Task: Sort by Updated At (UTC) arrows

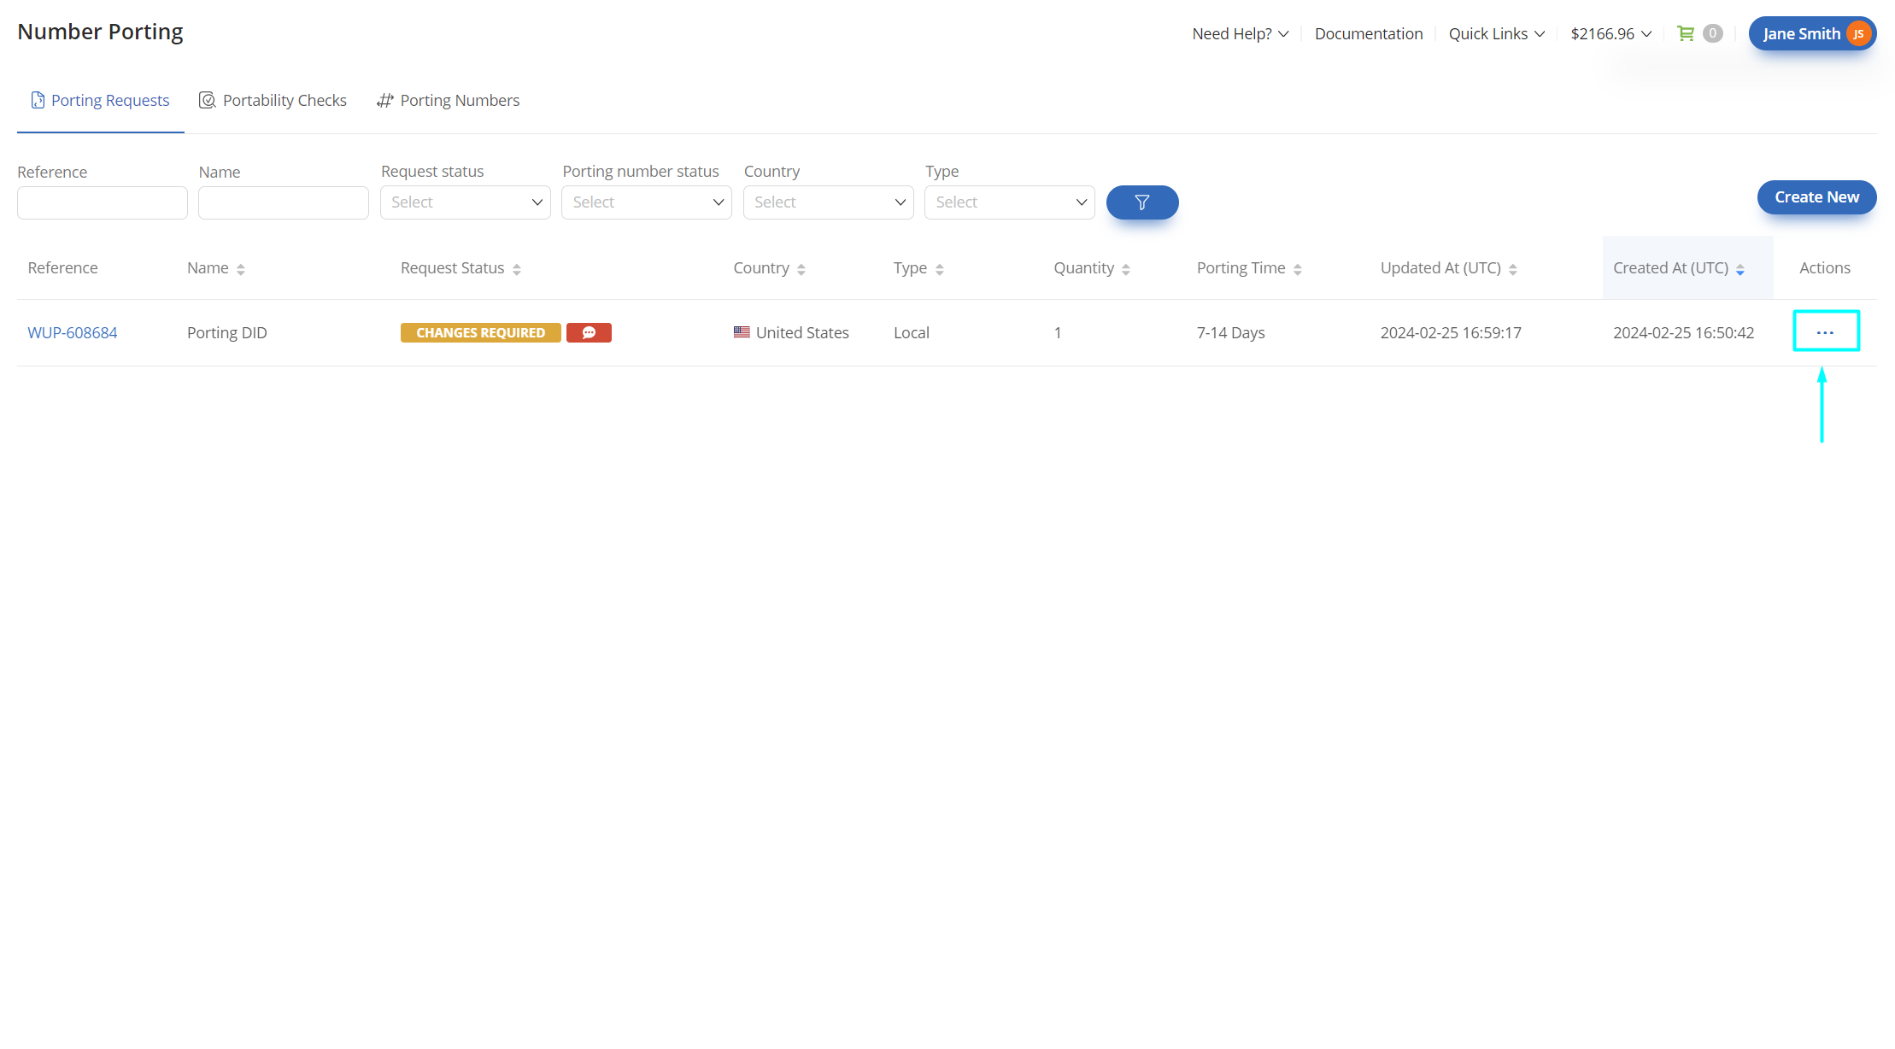Action: click(x=1513, y=269)
